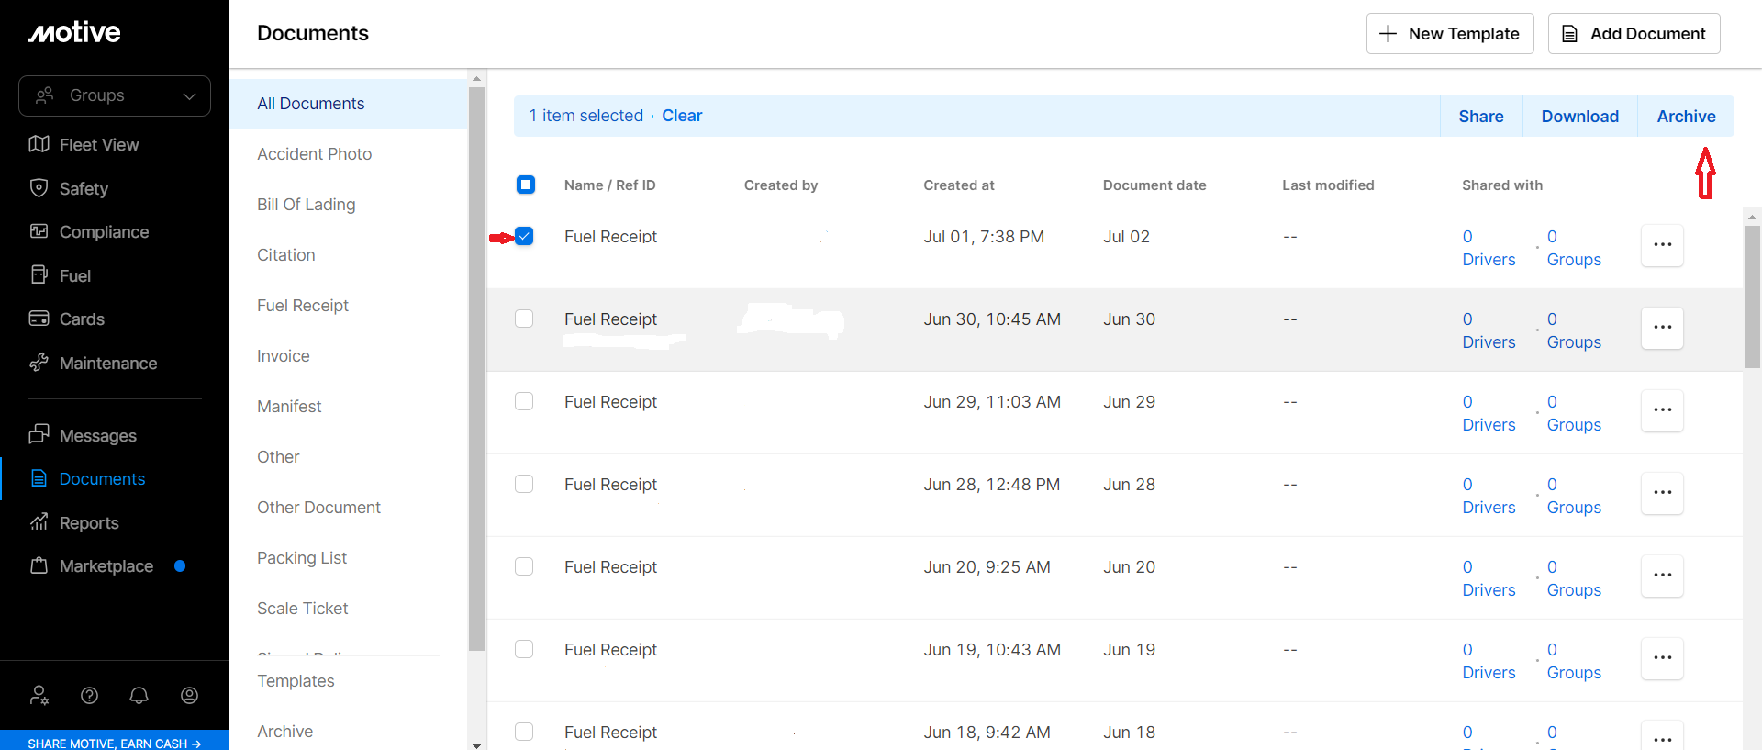
Task: Click 'Last modified' column header
Action: 1328,185
